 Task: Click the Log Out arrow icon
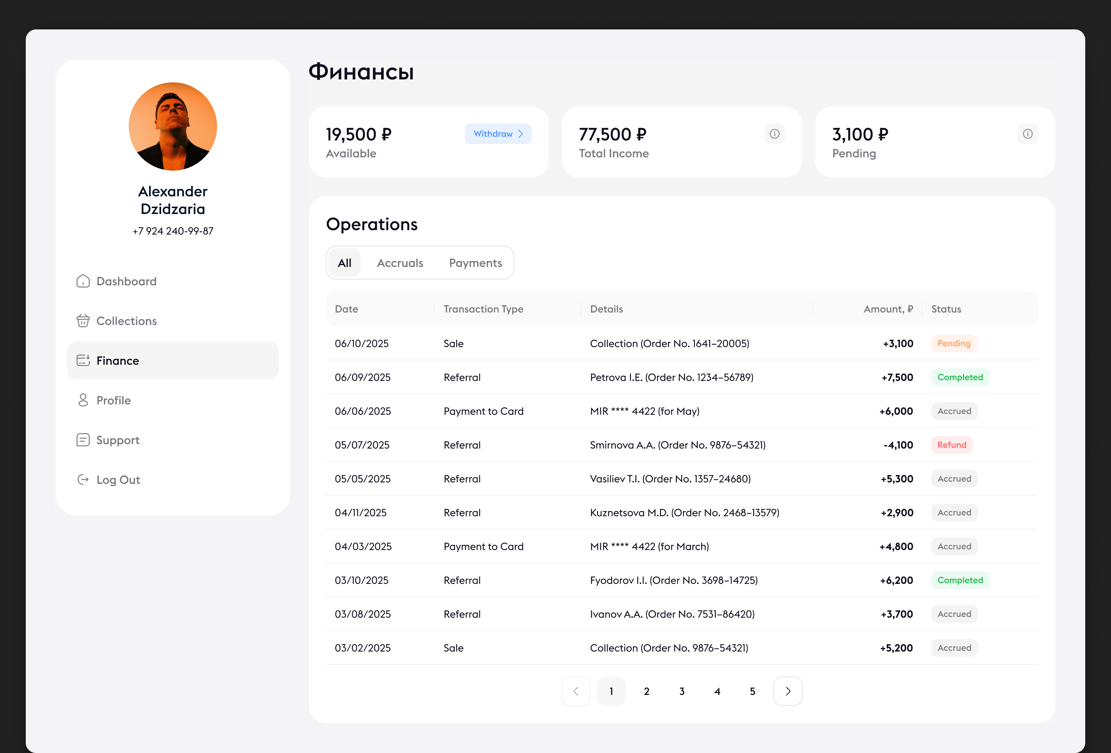point(83,479)
